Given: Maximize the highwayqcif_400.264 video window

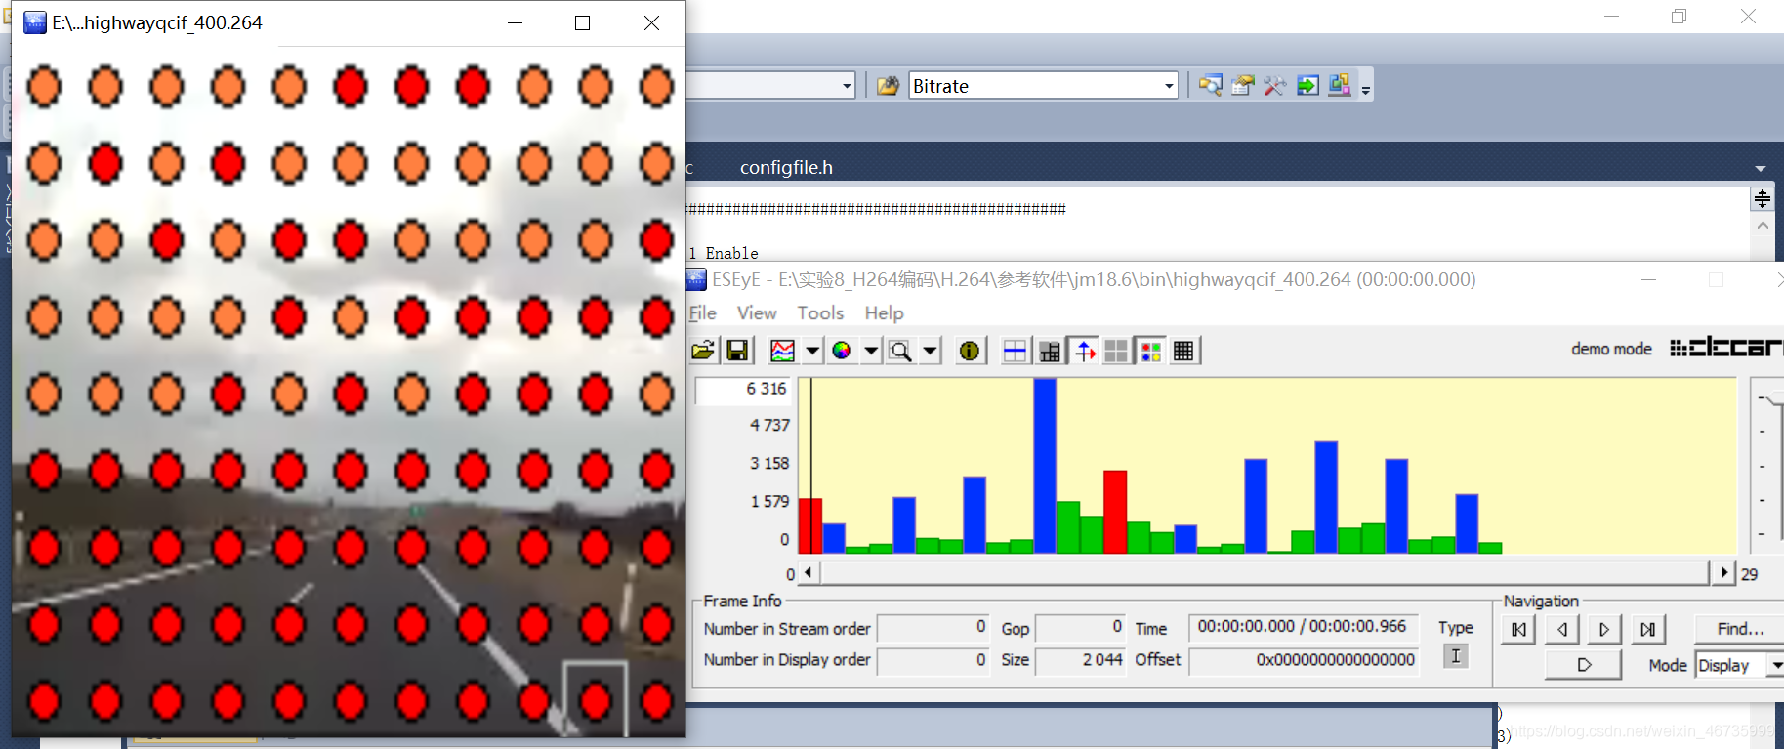Looking at the screenshot, I should point(582,22).
